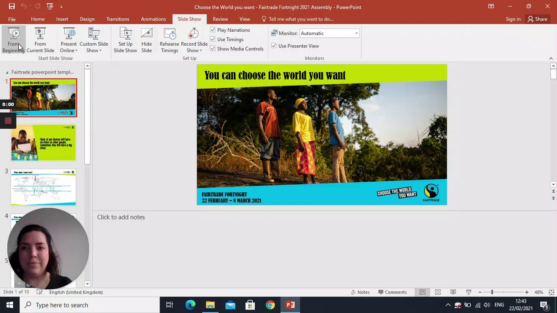The height and width of the screenshot is (313, 557).
Task: Open the Comments pane
Action: tap(392, 292)
